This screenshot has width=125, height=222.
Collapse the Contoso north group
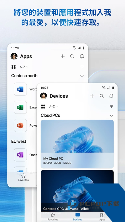click(x=82, y=76)
